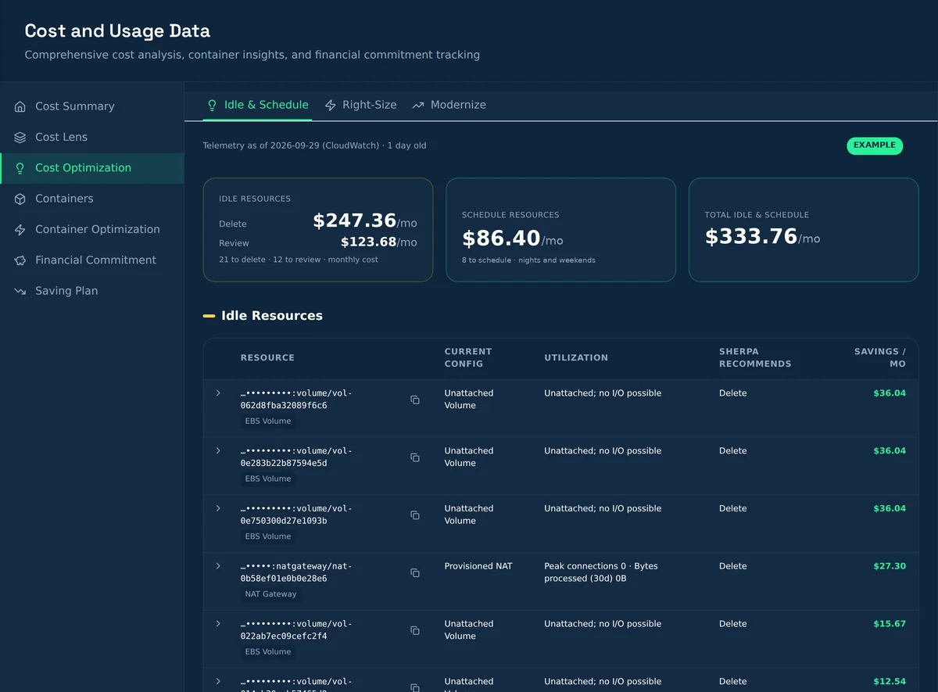Screen dimensions: 938x692
Task: Switch to the Right-Size tab
Action: pyautogui.click(x=360, y=105)
